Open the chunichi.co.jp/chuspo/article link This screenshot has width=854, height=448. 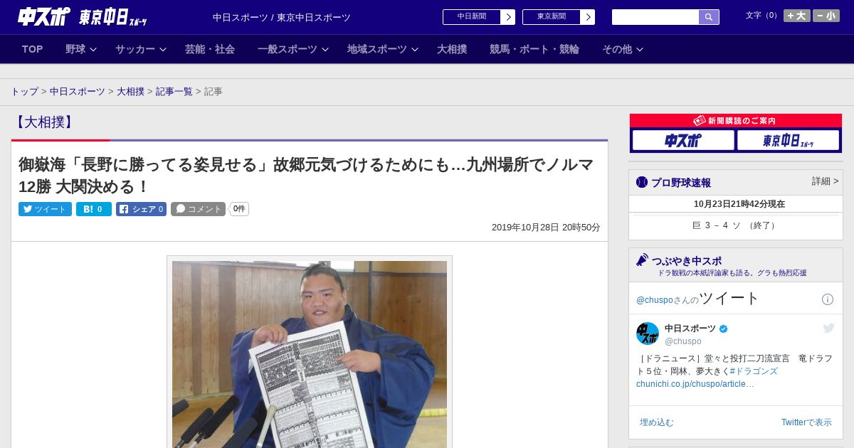point(695,384)
